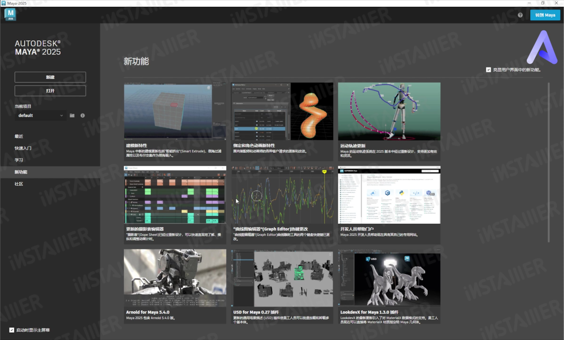Screen dimensions: 564x340
Task: Toggle 亮显用户界面中的新功能 checkbox
Action: click(x=488, y=70)
